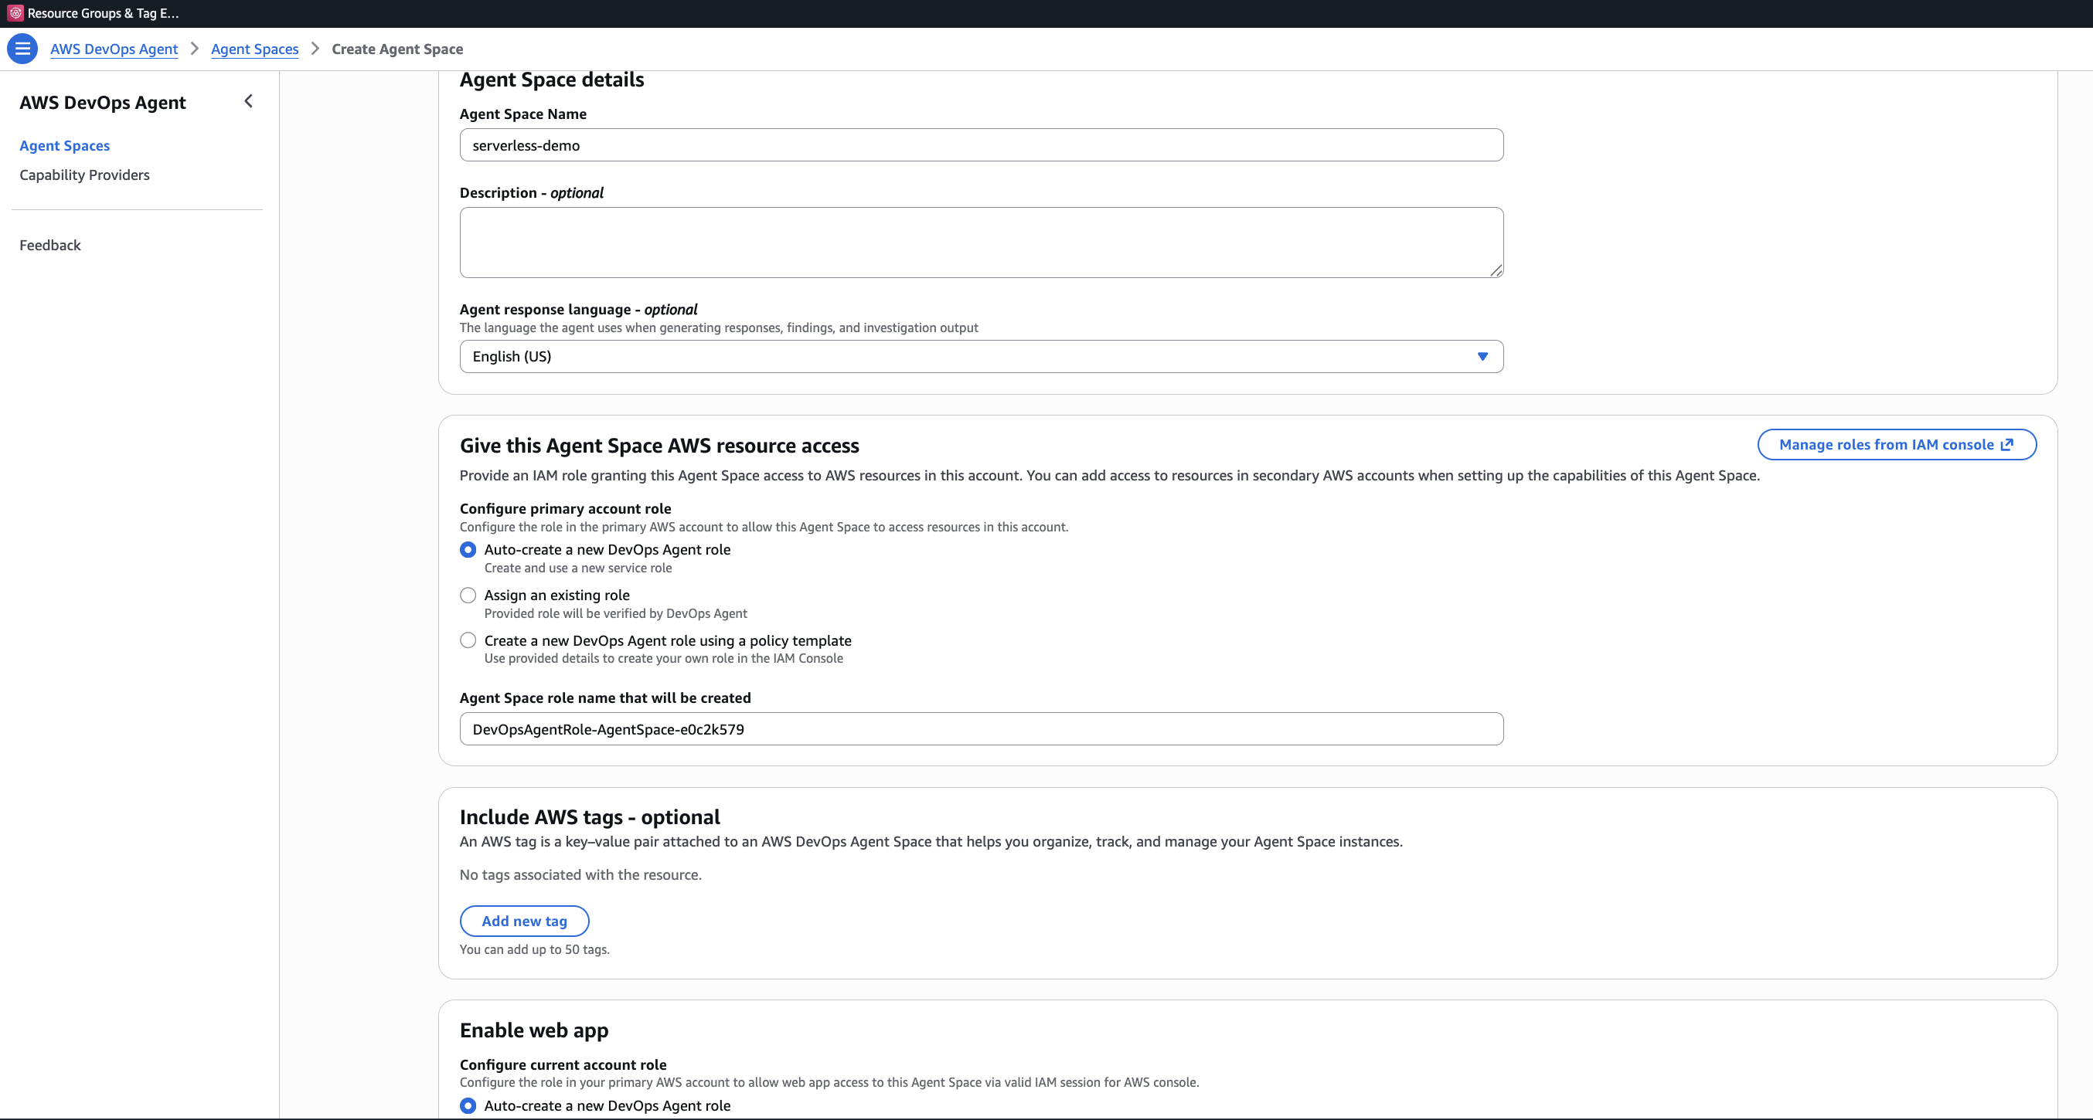Select Assign an existing role
This screenshot has height=1120, width=2093.
coord(467,595)
